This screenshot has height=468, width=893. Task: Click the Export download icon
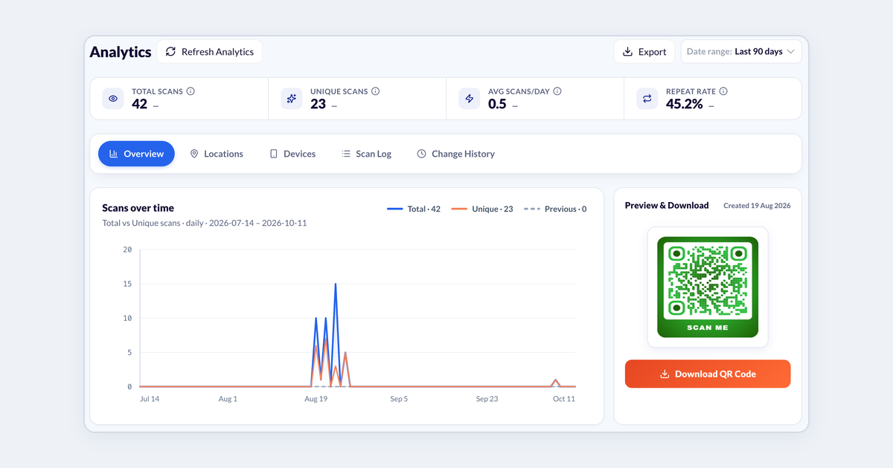click(627, 52)
